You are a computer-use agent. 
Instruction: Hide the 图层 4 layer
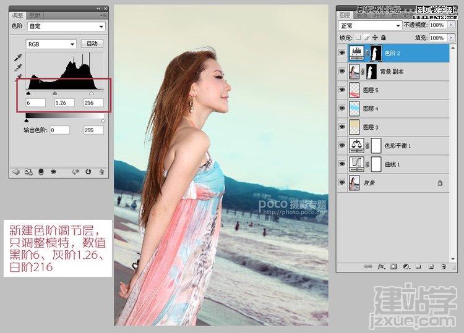(342, 109)
